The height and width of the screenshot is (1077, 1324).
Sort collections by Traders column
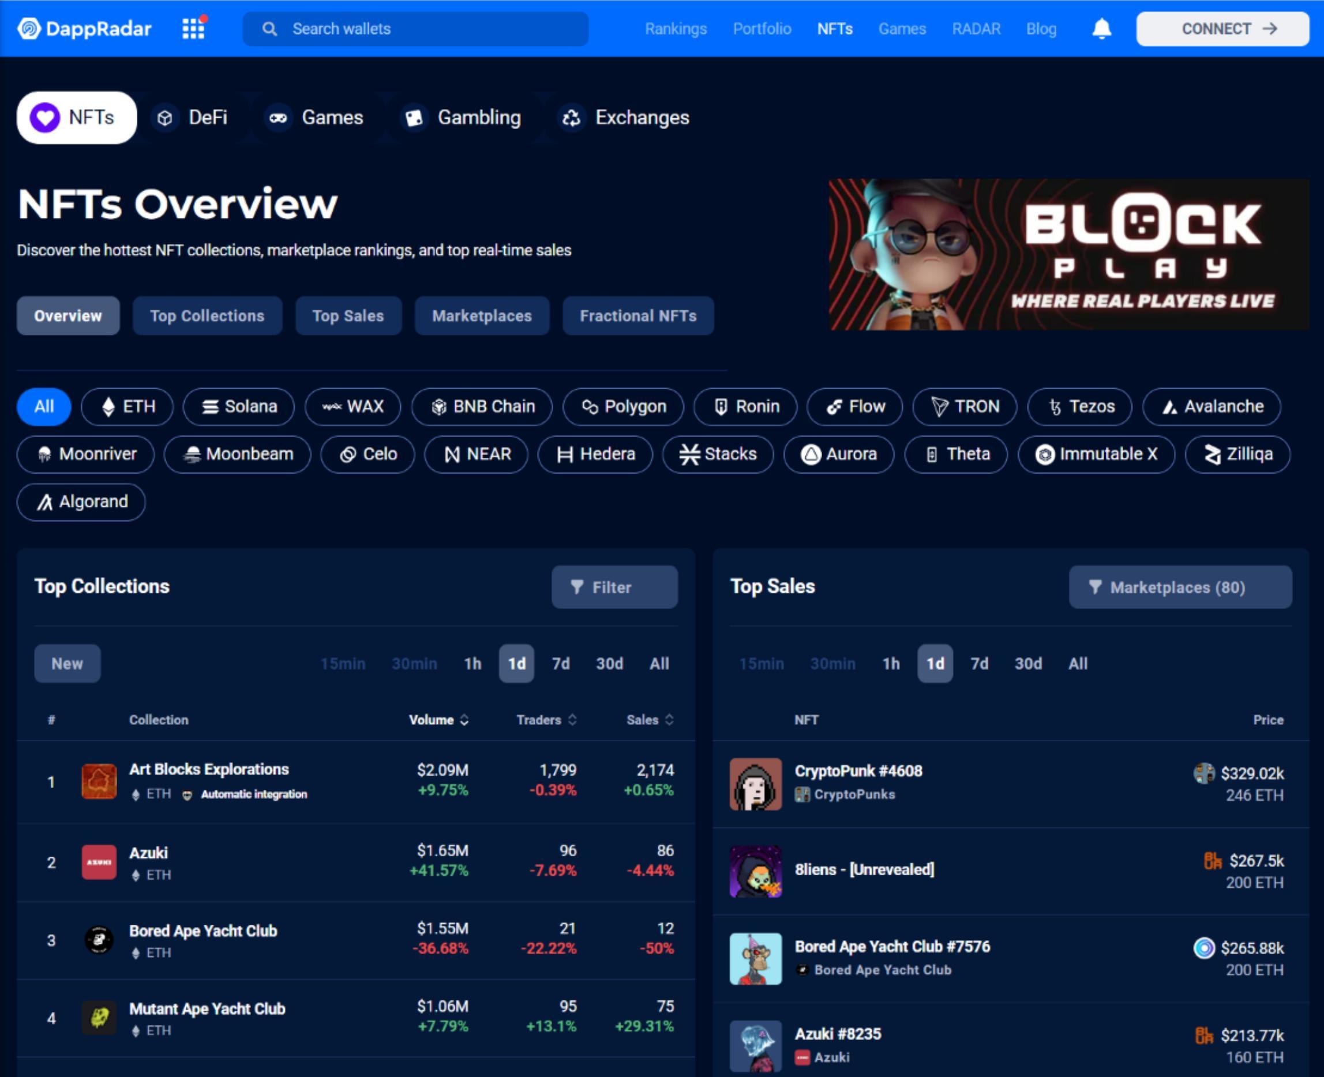tap(546, 720)
